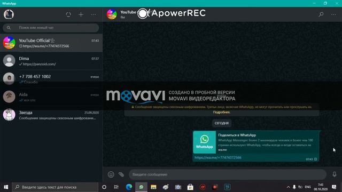Select the red recorder taskbar icon
Image resolution: width=342 pixels, height=192 pixels.
(203, 187)
